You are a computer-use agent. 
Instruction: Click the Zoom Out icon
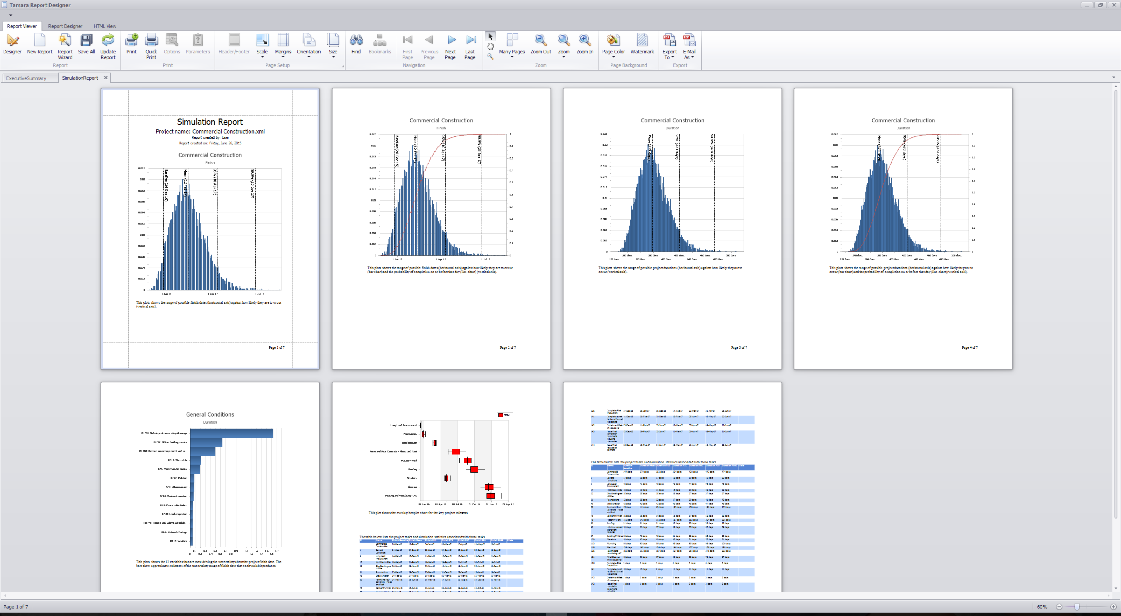[x=540, y=43]
